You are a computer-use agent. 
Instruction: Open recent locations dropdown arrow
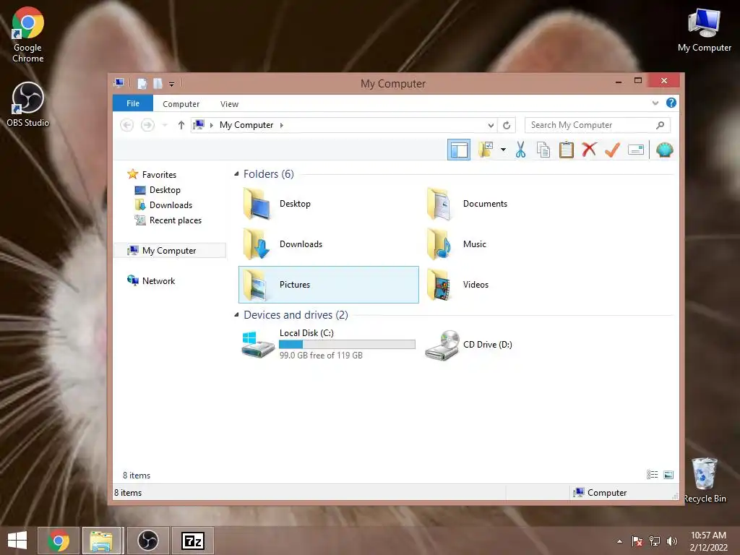tap(165, 125)
